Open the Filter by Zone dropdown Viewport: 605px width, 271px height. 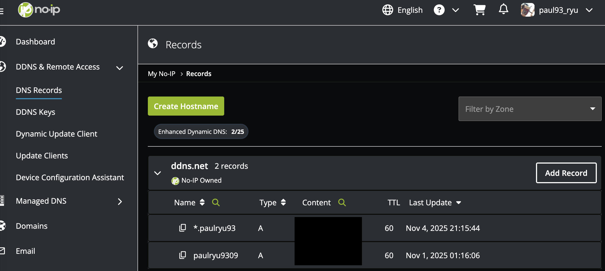pos(530,109)
